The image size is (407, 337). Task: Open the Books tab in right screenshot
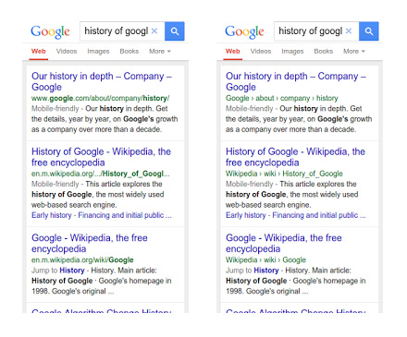pyautogui.click(x=324, y=52)
